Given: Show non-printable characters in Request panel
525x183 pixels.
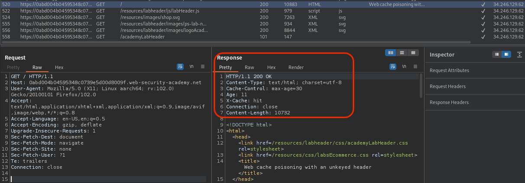Looking at the screenshot, I should point(191,67).
